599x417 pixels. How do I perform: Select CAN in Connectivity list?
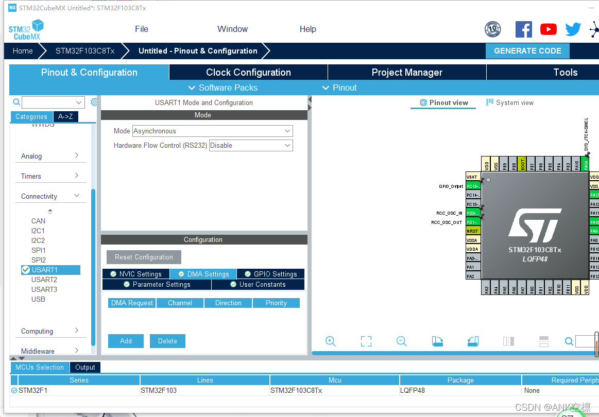38,221
